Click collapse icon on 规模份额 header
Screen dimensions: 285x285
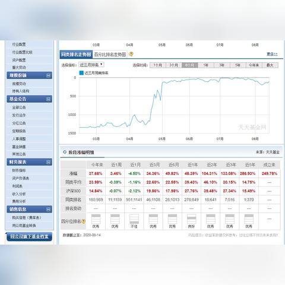pos(48,75)
